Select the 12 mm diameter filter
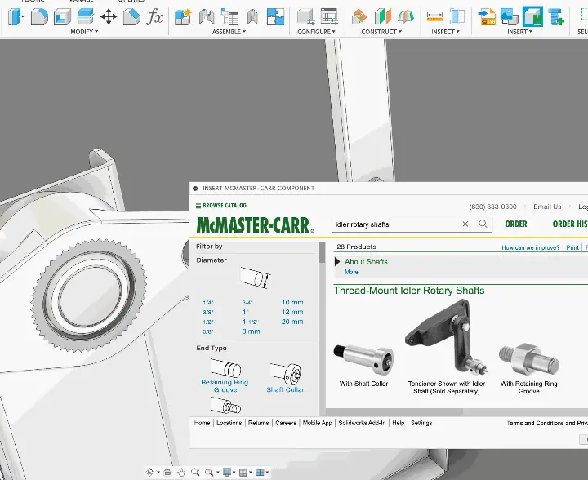This screenshot has width=588, height=480. pyautogui.click(x=292, y=312)
